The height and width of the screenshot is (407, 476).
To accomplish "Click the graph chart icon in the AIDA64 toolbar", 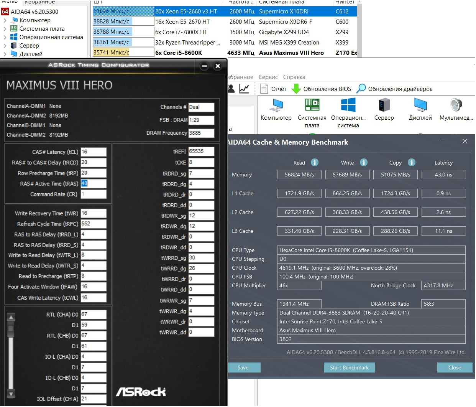I will click(x=244, y=89).
